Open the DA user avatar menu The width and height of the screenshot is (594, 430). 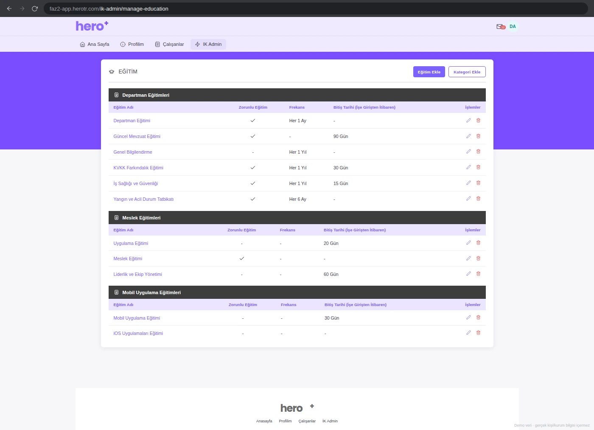click(x=513, y=26)
